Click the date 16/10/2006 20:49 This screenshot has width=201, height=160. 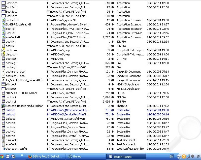[158, 149]
